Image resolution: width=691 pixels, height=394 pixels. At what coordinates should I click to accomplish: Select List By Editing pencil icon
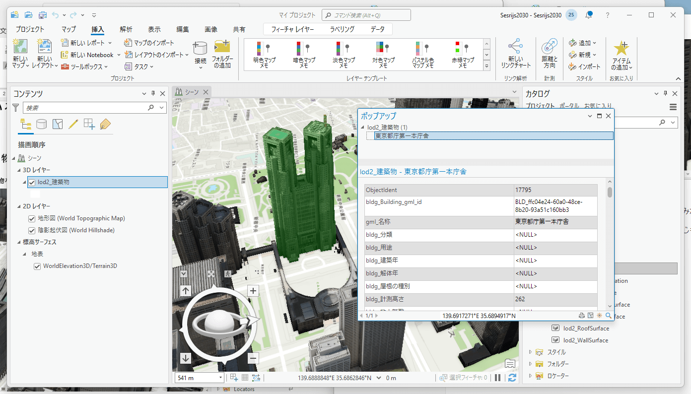[x=73, y=124]
